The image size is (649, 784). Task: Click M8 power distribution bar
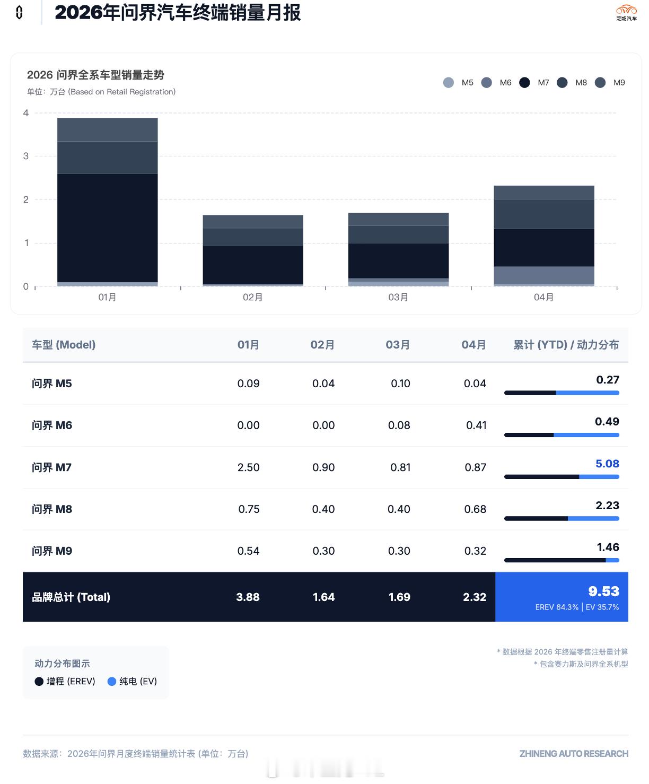click(562, 519)
